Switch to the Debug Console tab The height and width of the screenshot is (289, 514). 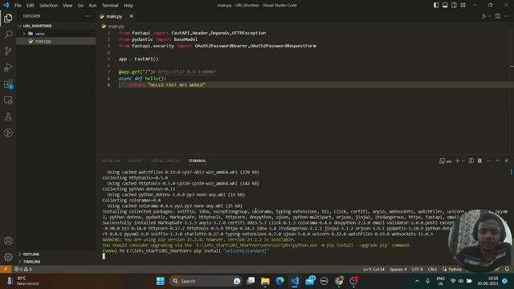pyautogui.click(x=165, y=161)
